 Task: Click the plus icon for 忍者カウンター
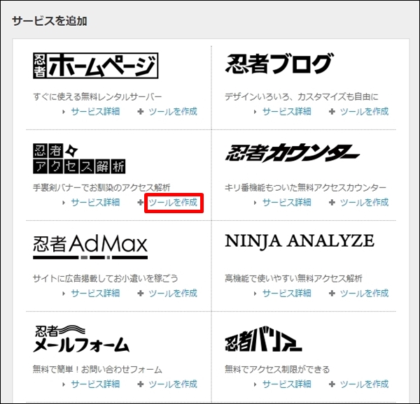tap(332, 203)
